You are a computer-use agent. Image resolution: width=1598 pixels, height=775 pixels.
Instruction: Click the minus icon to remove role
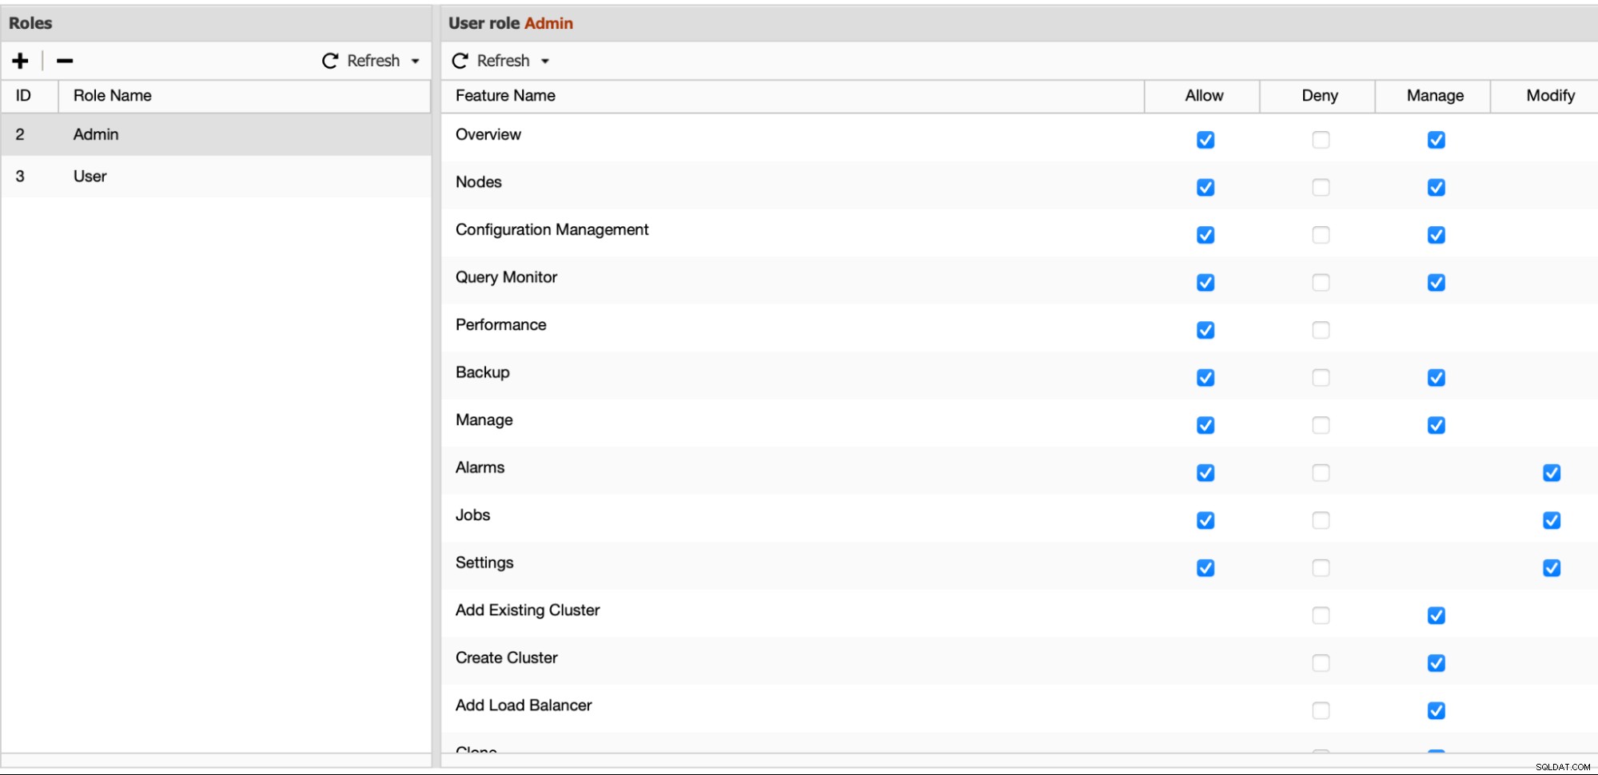(x=65, y=61)
